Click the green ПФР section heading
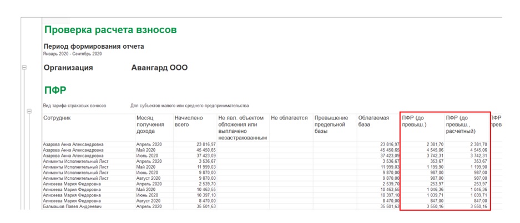Image resolution: width=520 pixels, height=223 pixels. pos(56,89)
